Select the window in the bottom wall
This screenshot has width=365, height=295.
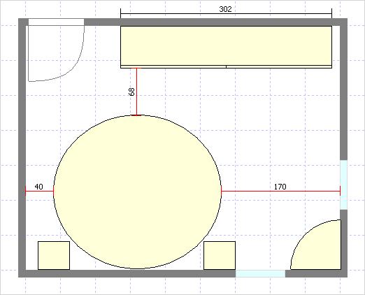pyautogui.click(x=260, y=273)
